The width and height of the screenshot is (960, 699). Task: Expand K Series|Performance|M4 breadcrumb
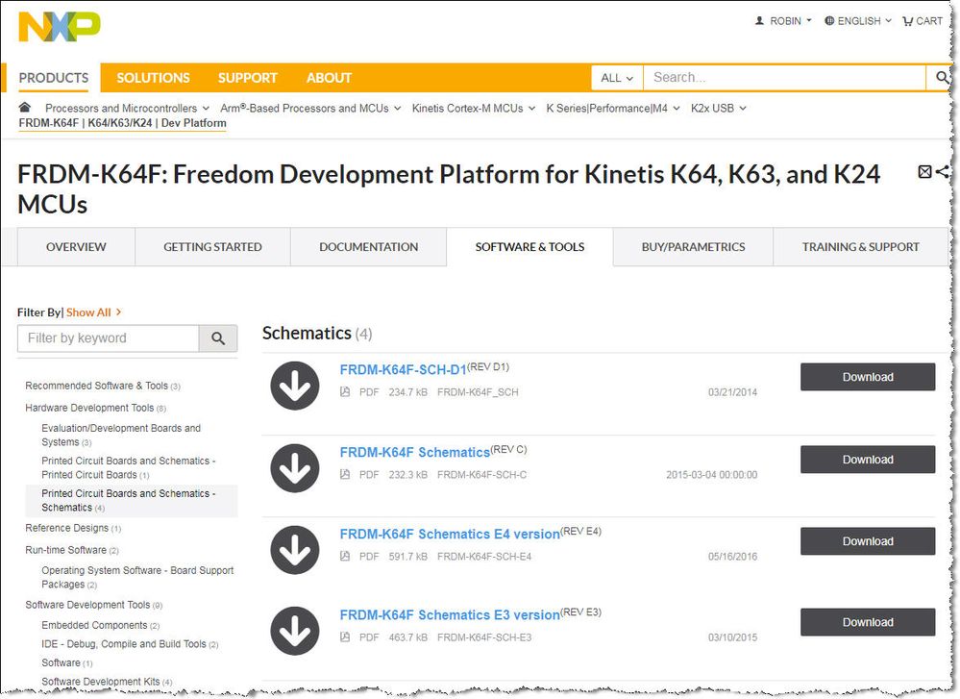(613, 108)
